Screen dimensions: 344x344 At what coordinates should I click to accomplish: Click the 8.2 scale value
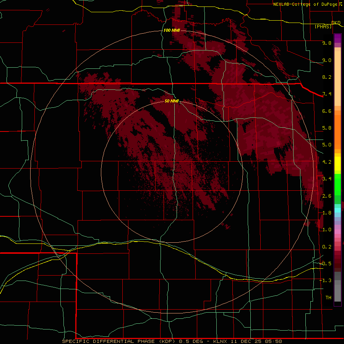tap(327, 77)
